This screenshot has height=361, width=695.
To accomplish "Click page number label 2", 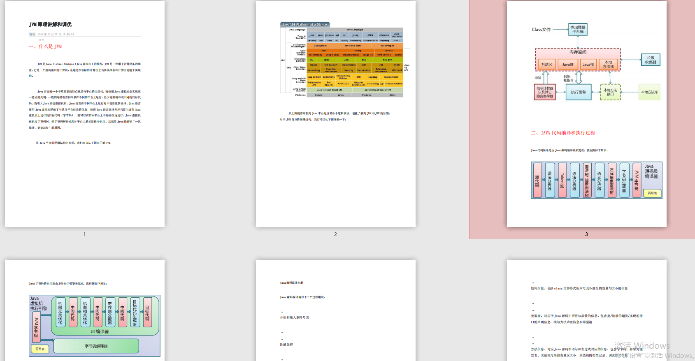I will click(x=335, y=234).
